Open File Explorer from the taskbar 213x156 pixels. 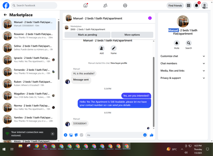[20, 146]
